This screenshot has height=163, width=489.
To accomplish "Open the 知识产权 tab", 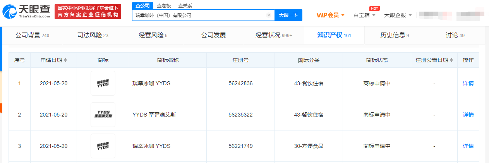I will [334, 35].
